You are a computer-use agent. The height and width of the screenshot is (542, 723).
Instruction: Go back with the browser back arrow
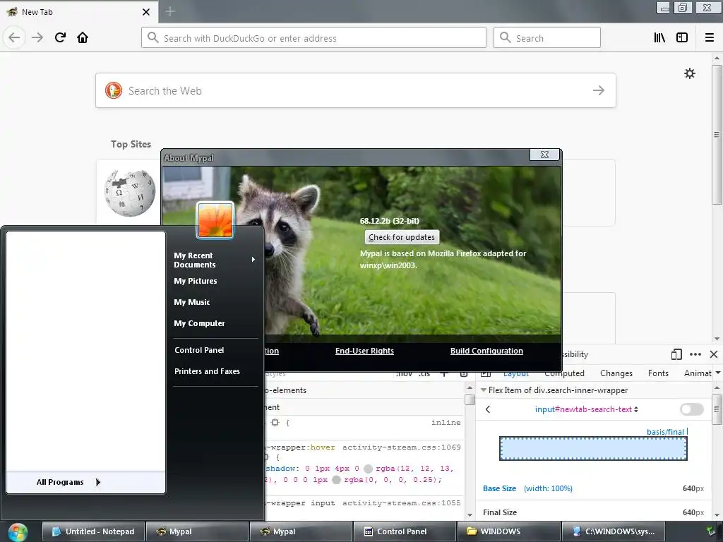[14, 37]
